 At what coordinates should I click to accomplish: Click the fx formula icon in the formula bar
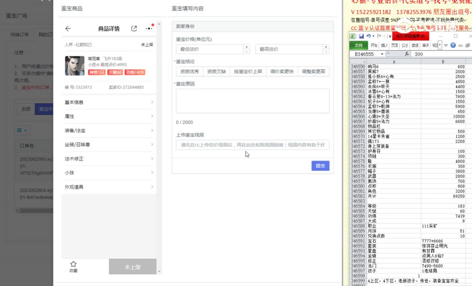tap(407, 54)
